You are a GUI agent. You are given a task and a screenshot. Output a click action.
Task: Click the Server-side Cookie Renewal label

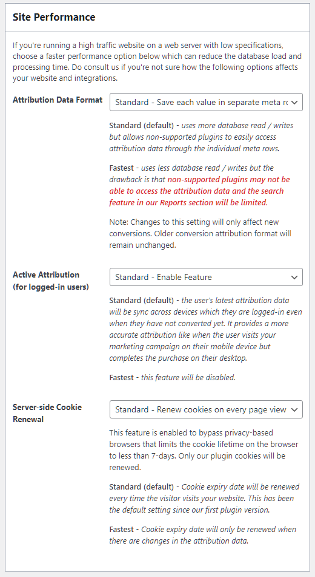coord(47,413)
